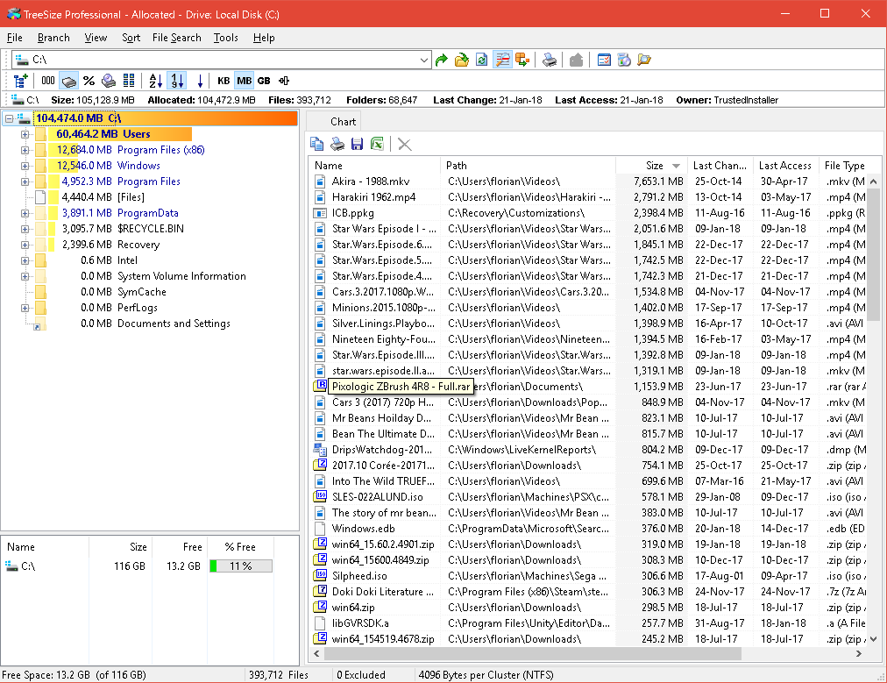Click the sort alphabetically A-Z icon
The image size is (887, 683).
155,81
